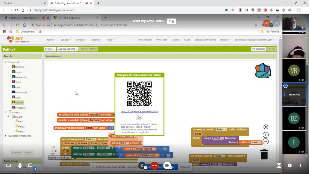Click the camera icon in the outer address bar
This screenshot has width=309, height=174.
pyautogui.click(x=226, y=10)
